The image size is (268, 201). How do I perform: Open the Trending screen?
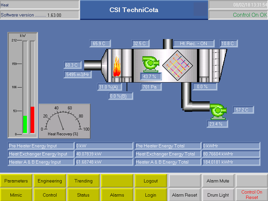[83, 181]
